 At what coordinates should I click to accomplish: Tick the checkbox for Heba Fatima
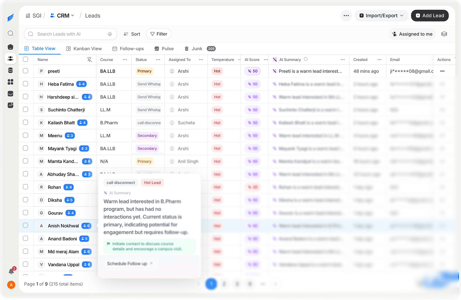click(x=26, y=84)
